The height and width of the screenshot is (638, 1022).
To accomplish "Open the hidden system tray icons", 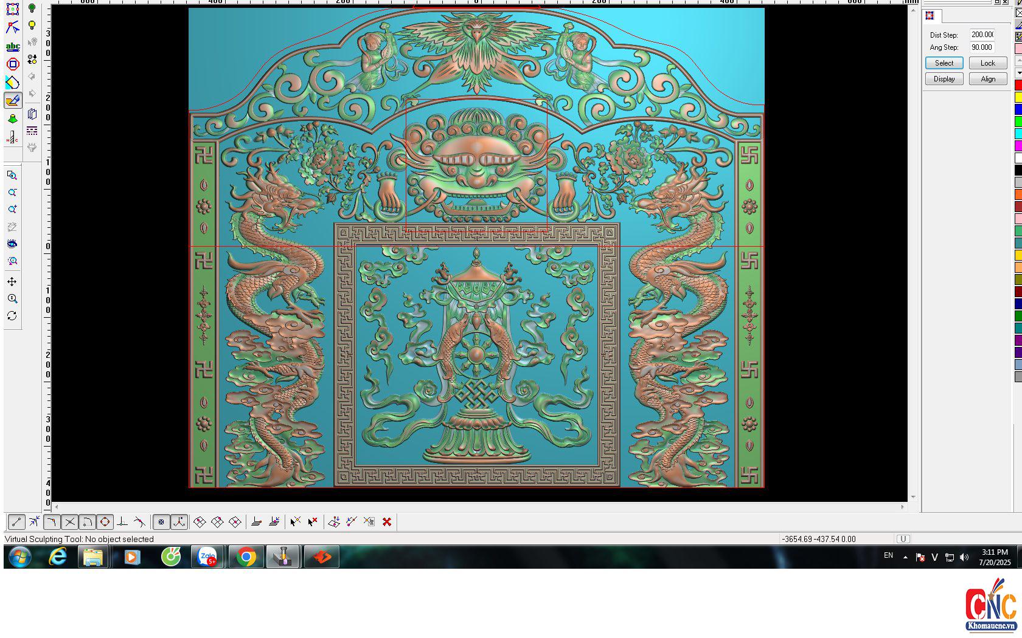I will coord(905,557).
